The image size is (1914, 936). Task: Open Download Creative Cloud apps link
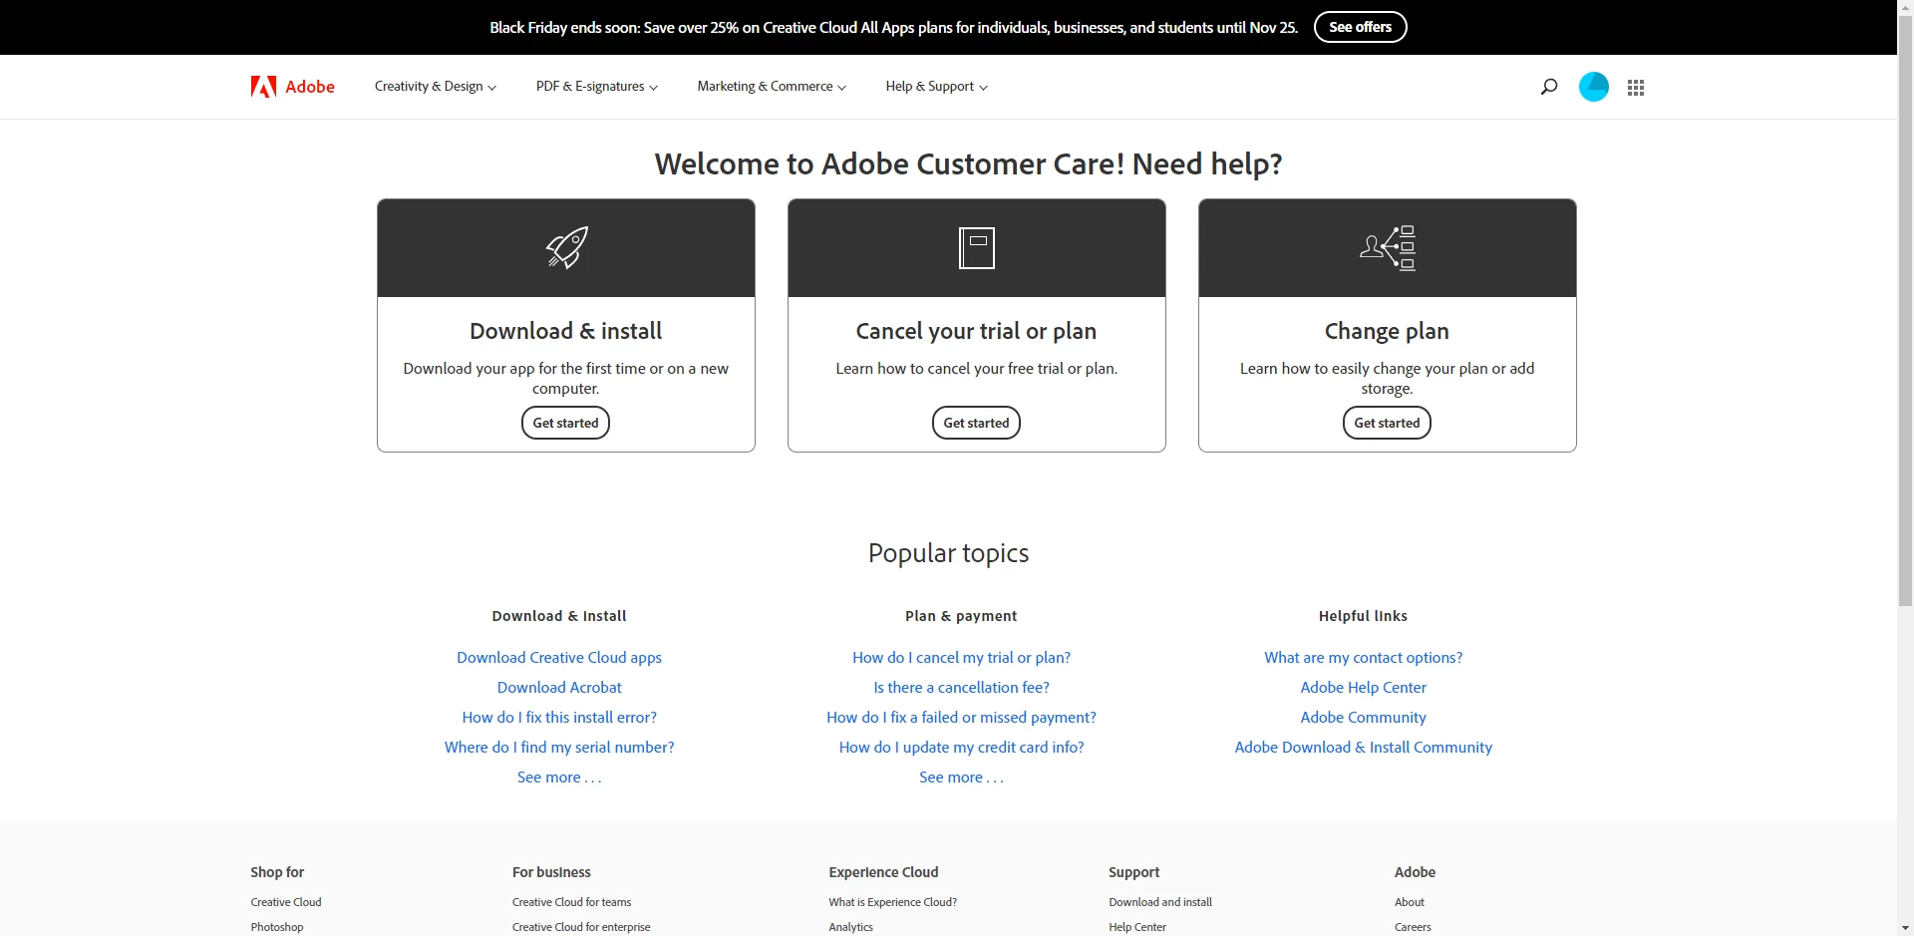pyautogui.click(x=559, y=658)
